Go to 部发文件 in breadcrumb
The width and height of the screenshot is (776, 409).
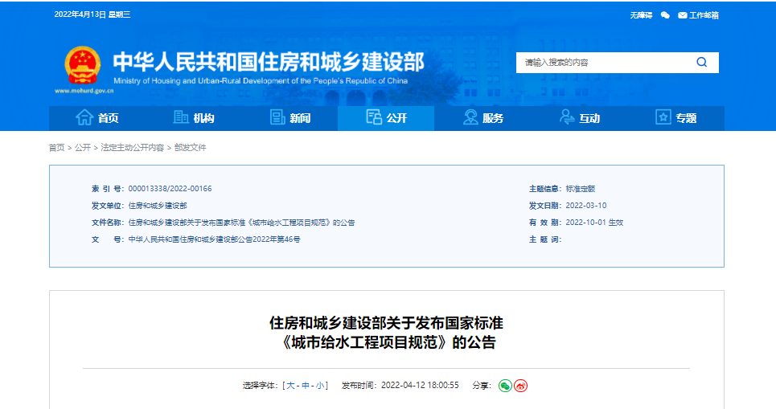point(190,147)
